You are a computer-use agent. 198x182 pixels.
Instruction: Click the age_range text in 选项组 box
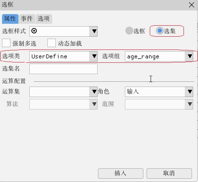point(143,57)
